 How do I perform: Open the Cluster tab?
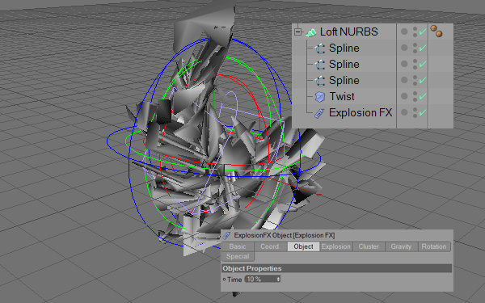coord(369,246)
